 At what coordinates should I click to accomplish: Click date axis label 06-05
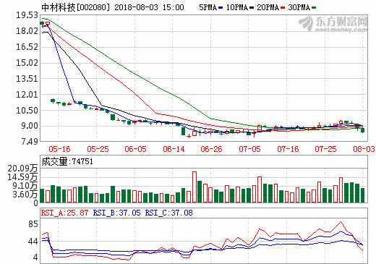tap(135, 149)
